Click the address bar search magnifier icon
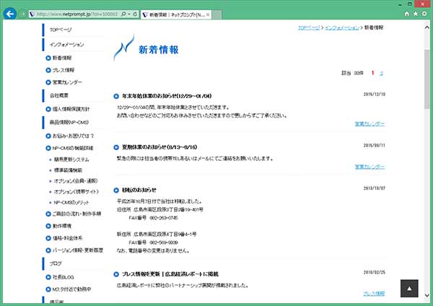This screenshot has width=433, height=306. click(123, 14)
